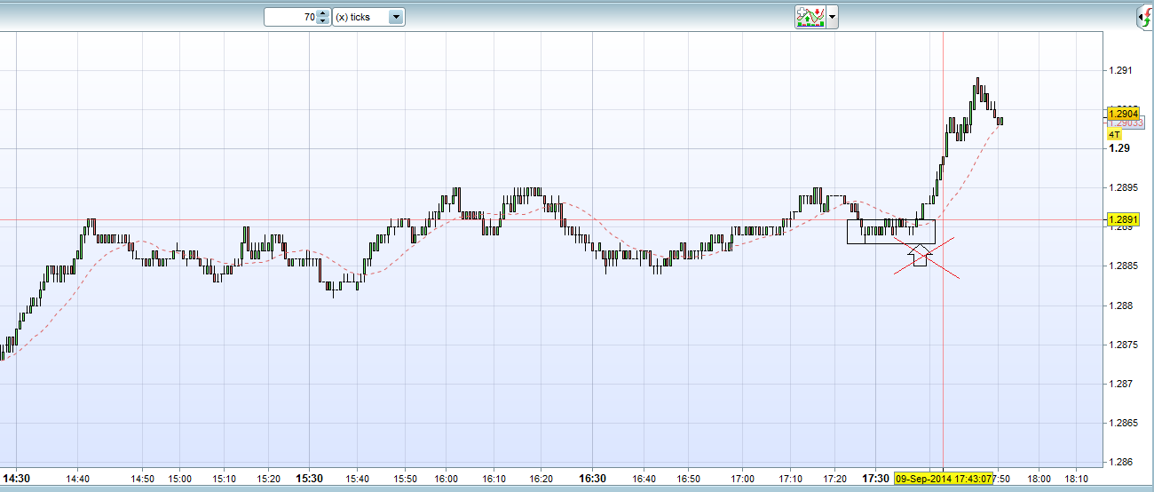
Task: Increase tick count with the up stepper
Action: pyautogui.click(x=323, y=13)
